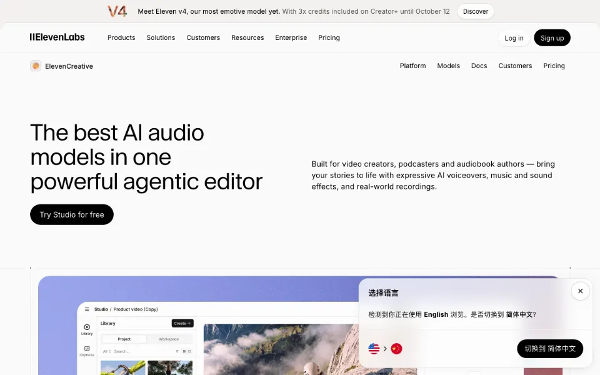Open Customers in ElevenCreative sub-navigation
This screenshot has width=600, height=375.
pyautogui.click(x=515, y=66)
